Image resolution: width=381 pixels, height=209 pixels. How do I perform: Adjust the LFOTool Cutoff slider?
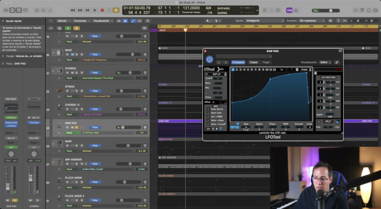coord(217,79)
